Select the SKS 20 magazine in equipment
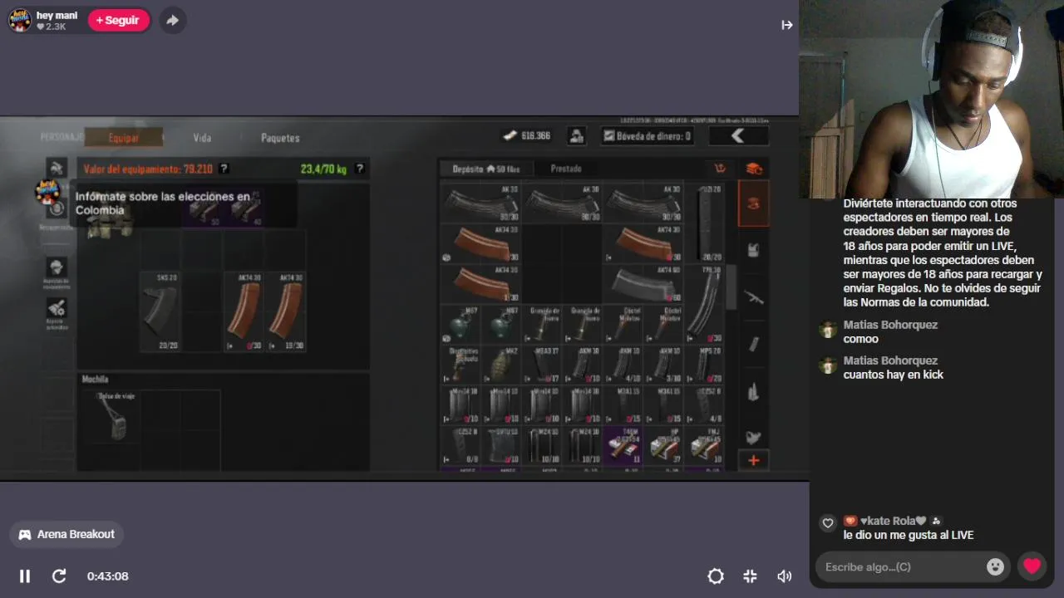This screenshot has height=598, width=1064. click(160, 311)
